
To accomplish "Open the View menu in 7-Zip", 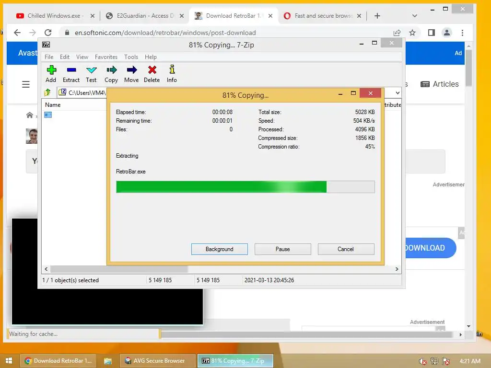I will click(82, 57).
